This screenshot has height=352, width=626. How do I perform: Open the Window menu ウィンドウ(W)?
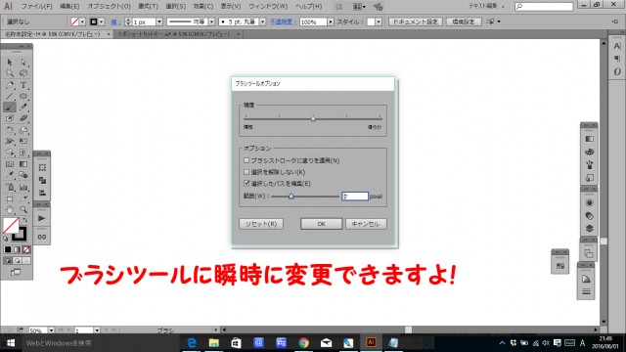(x=268, y=7)
